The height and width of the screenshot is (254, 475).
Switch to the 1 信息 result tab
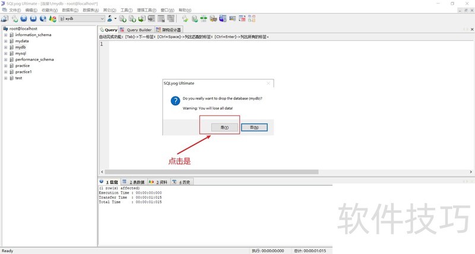(x=109, y=182)
